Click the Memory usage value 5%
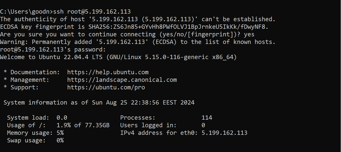This screenshot has width=341, height=152. pyautogui.click(x=60, y=133)
